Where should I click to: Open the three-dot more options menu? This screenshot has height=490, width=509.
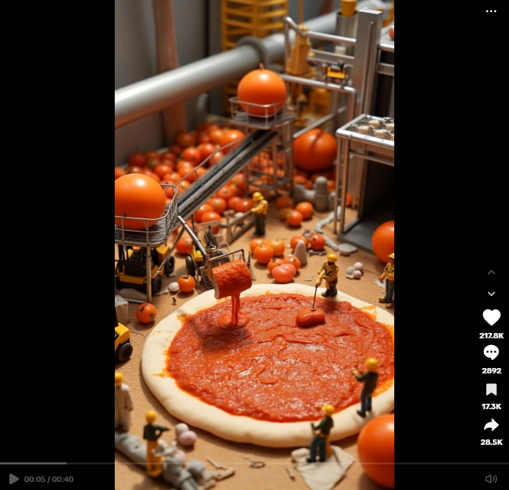[x=491, y=11]
